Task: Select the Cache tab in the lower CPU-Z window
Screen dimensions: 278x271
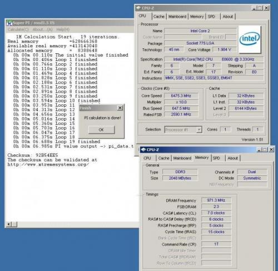Action: [x=163, y=158]
